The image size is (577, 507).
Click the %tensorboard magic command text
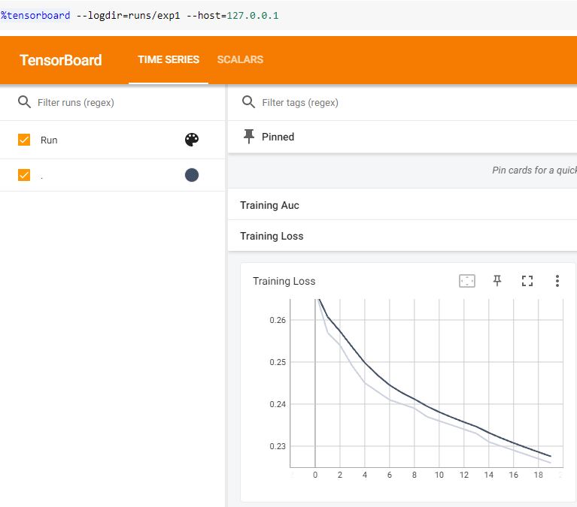coord(35,16)
